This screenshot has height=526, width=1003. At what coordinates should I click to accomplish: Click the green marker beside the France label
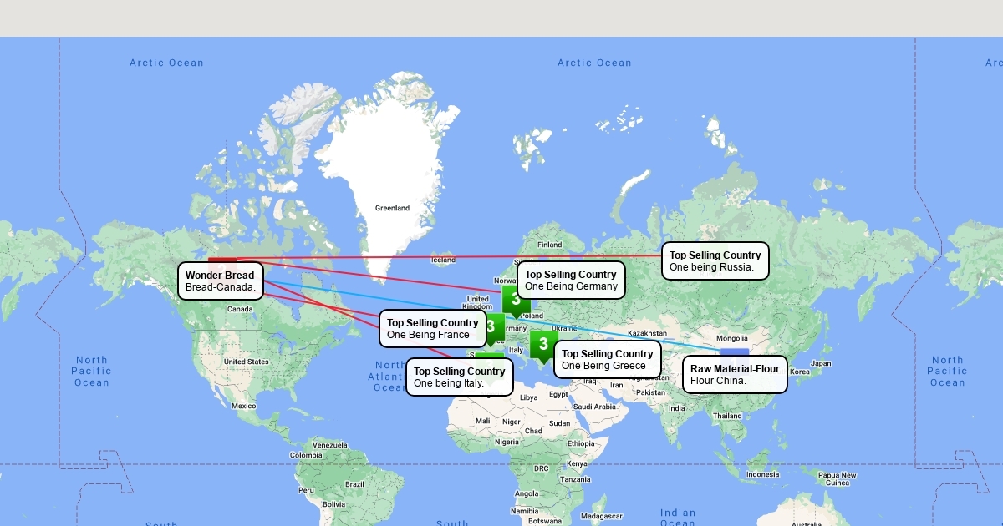tap(494, 326)
